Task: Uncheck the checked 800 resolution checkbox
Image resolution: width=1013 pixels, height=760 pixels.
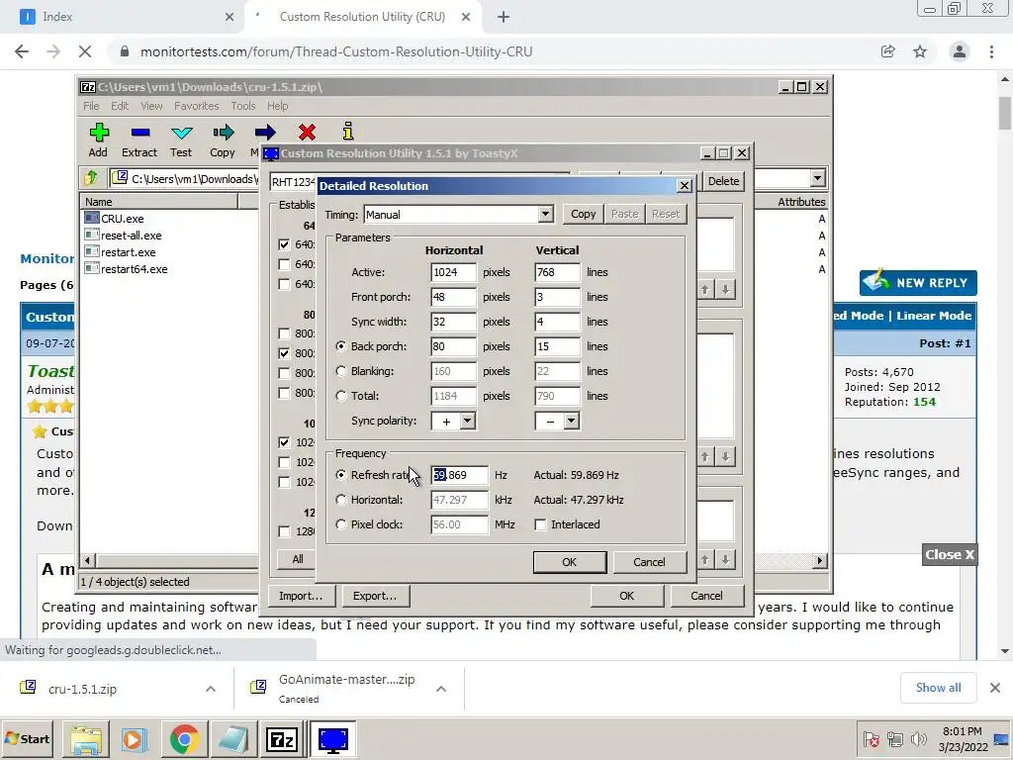Action: coord(284,353)
